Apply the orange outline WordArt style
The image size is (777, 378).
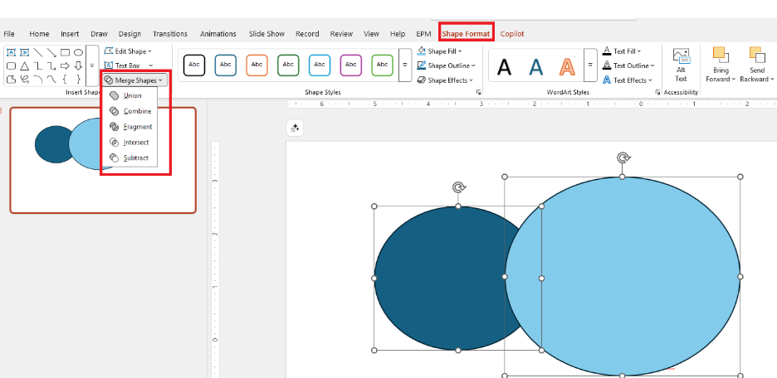pyautogui.click(x=567, y=65)
